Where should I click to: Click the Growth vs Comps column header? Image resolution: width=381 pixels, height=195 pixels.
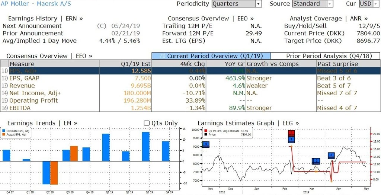281,64
